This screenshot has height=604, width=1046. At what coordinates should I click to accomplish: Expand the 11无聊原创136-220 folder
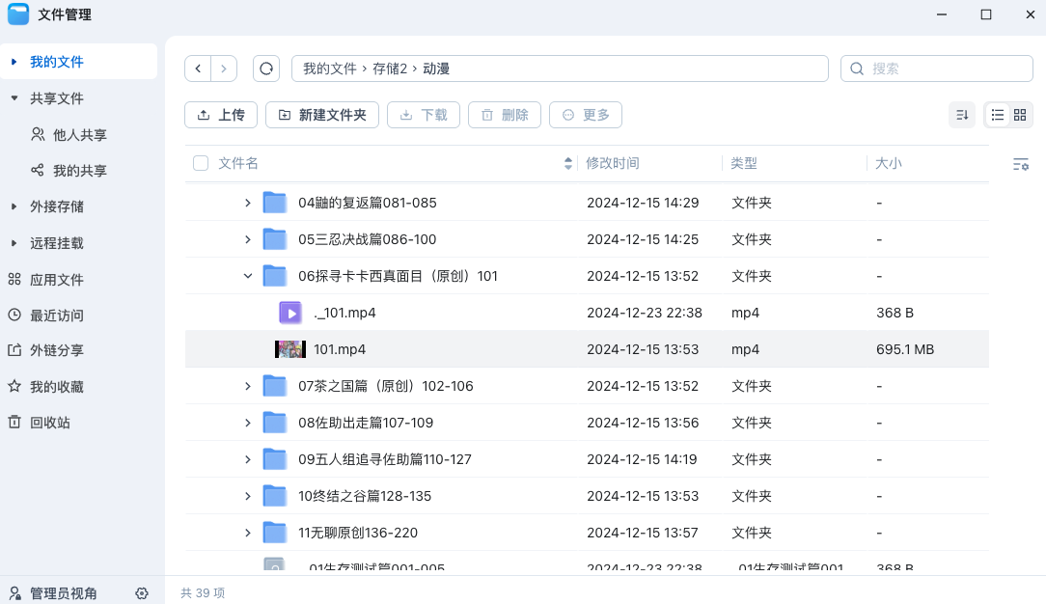click(248, 533)
